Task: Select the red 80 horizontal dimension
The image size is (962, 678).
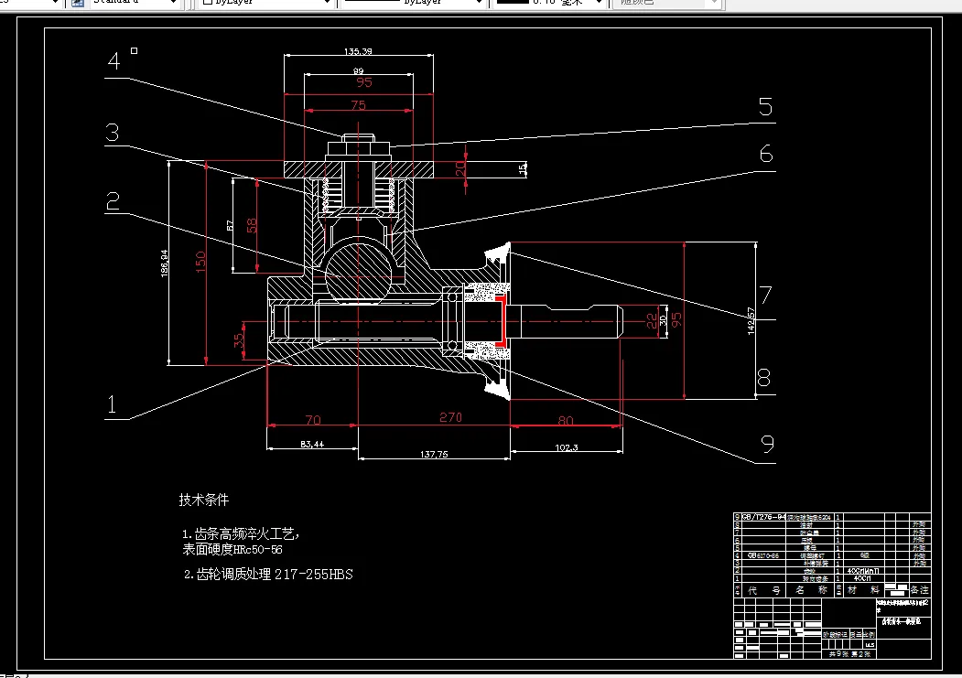Action: coord(566,421)
